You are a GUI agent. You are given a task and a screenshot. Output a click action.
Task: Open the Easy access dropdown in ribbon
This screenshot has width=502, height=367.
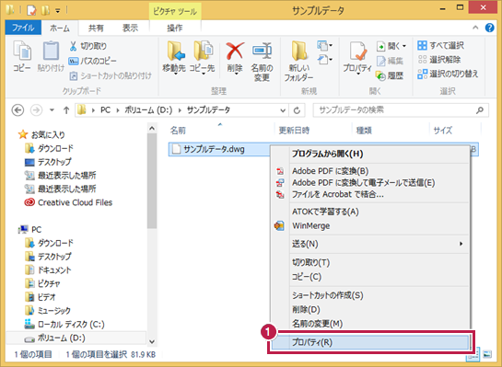pyautogui.click(x=324, y=60)
